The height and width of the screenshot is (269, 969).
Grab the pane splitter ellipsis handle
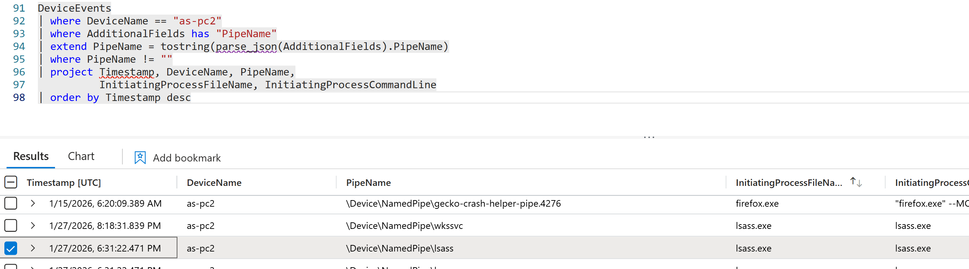[649, 137]
